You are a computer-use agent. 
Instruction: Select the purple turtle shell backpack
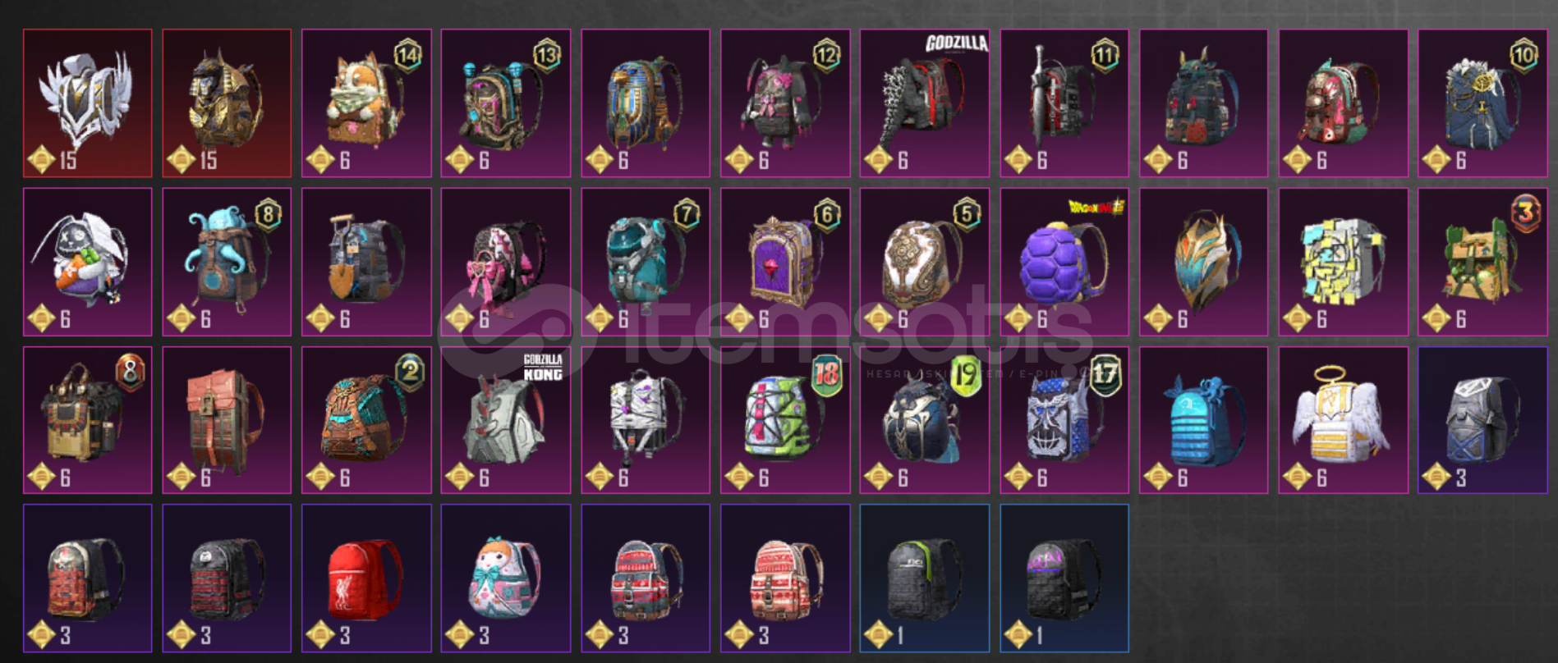click(x=1064, y=262)
